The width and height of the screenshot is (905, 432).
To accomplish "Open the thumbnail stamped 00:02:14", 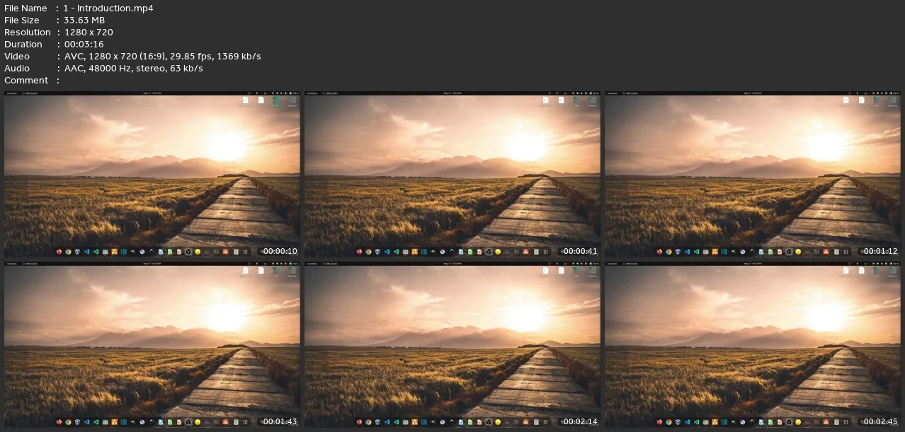I will [452, 344].
